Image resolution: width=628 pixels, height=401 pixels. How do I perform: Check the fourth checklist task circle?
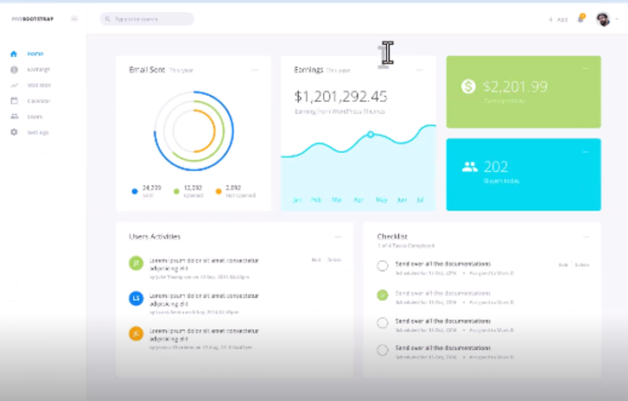[x=383, y=351]
